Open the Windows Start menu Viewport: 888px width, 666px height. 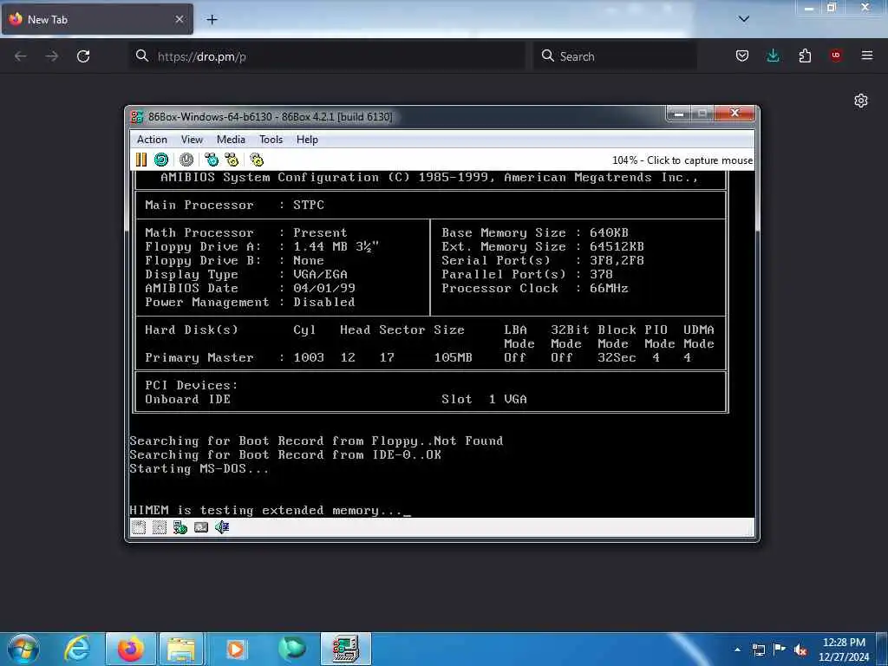tap(23, 649)
